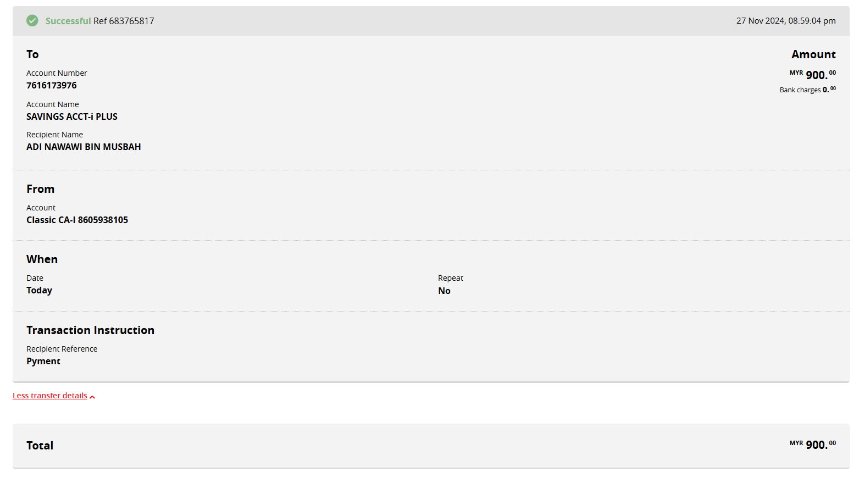
Task: Click the recipient account number 7616173976
Action: coord(52,85)
